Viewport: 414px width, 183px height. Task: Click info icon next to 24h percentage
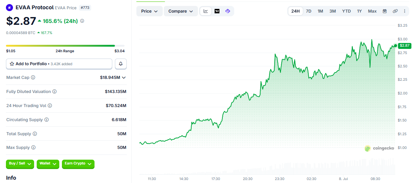[x=82, y=21]
